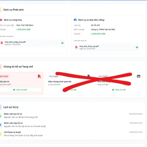Open Xem chi tiết for Giấy báo tử
This screenshot has width=147, height=147.
[x=20, y=90]
